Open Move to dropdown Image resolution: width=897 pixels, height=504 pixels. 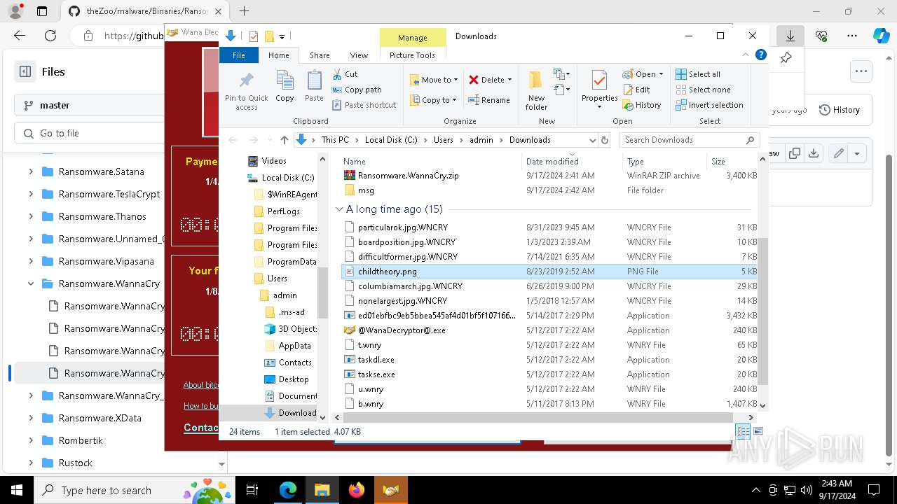click(434, 80)
